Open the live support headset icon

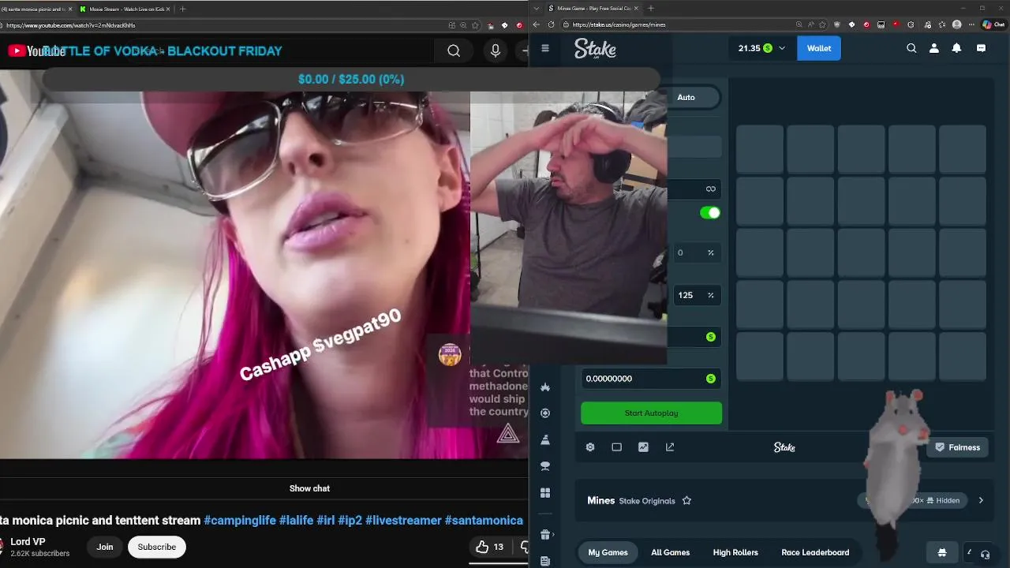[985, 555]
